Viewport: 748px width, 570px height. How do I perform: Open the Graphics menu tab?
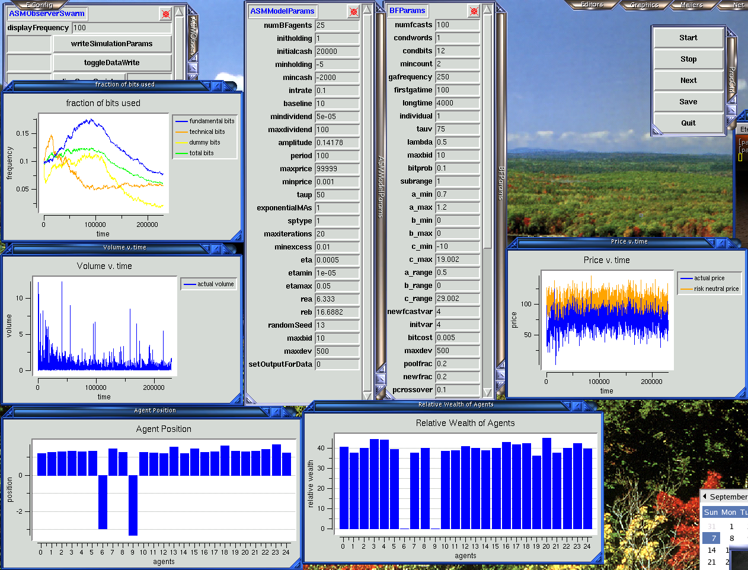[x=644, y=5]
